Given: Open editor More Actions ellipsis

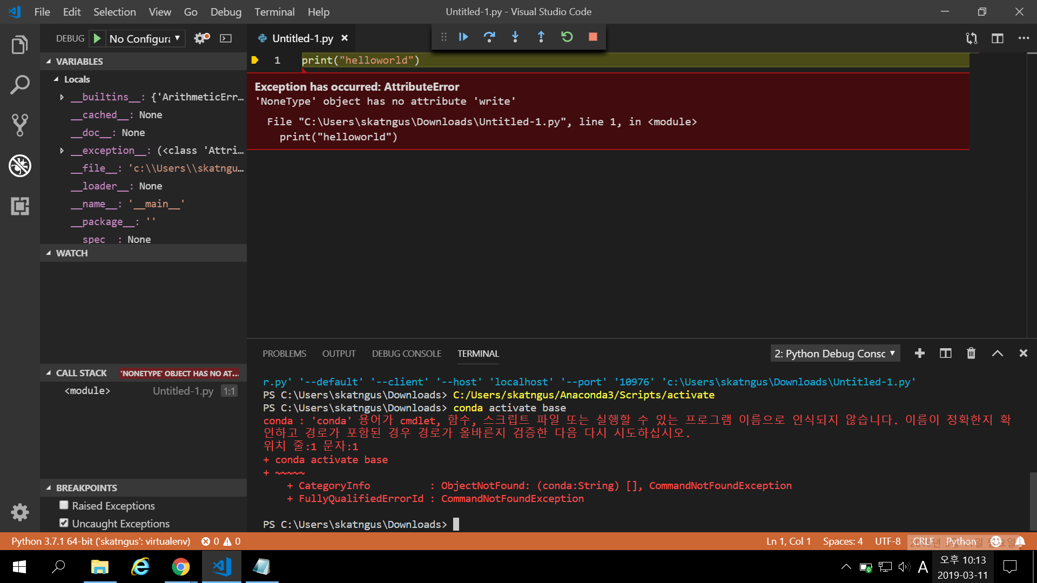Looking at the screenshot, I should pos(1023,38).
